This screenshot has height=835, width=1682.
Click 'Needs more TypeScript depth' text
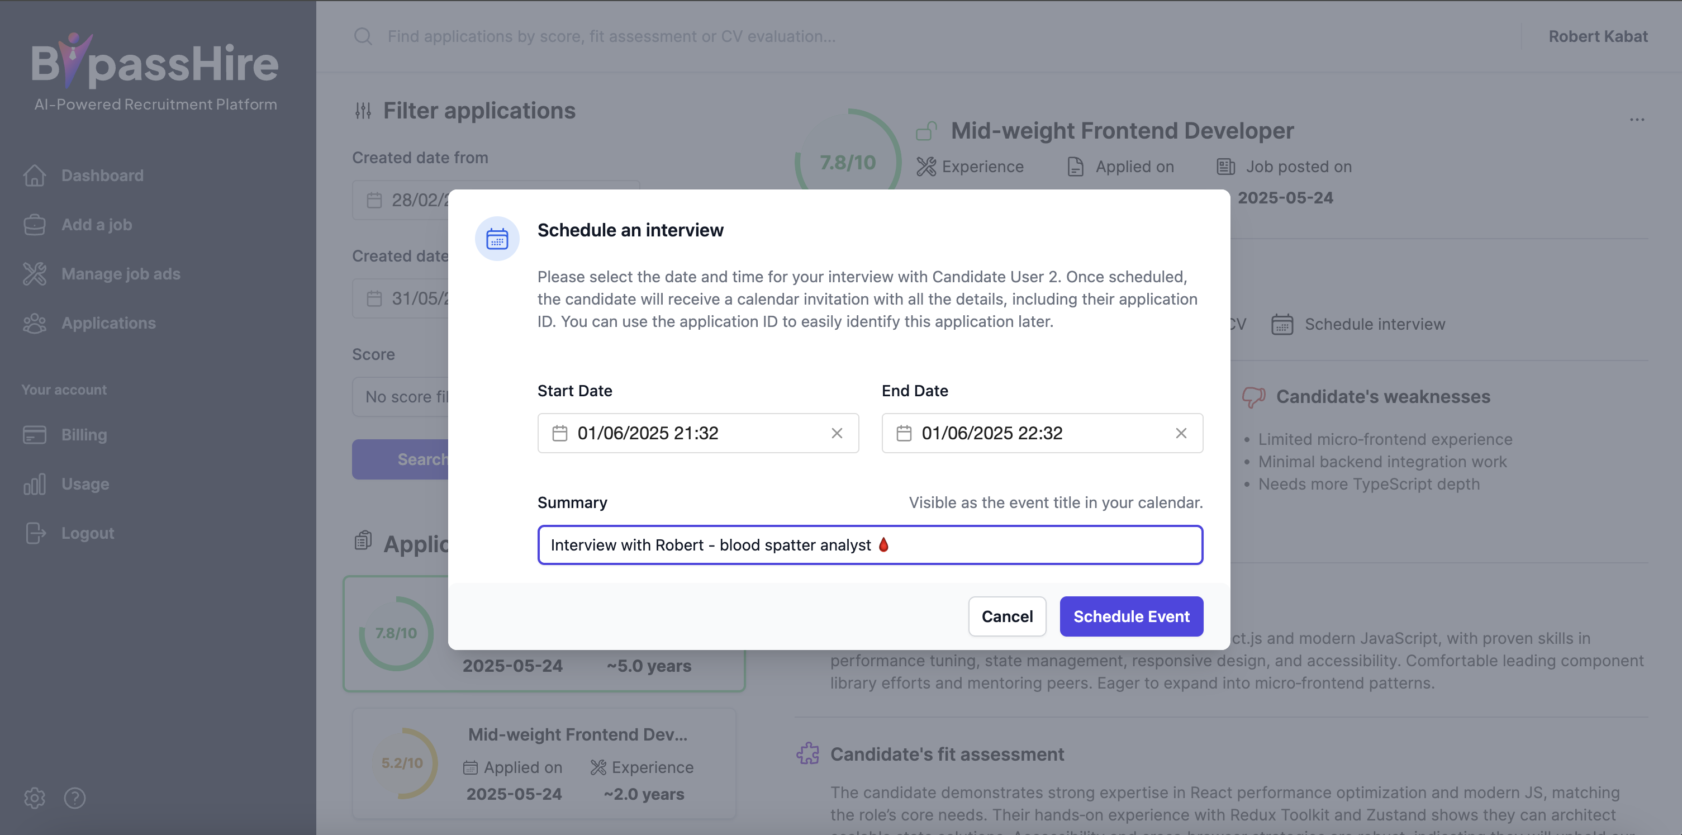coord(1369,485)
